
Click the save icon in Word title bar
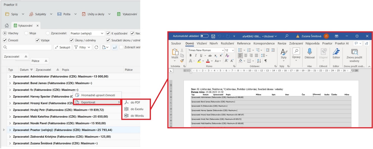213,36
